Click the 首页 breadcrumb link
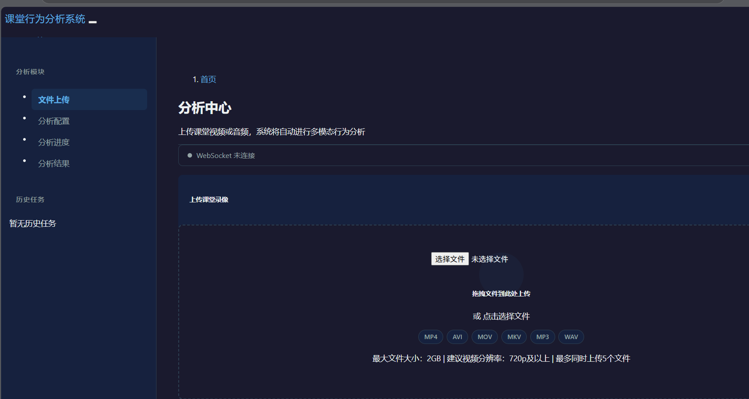Viewport: 749px width, 399px height. click(208, 79)
